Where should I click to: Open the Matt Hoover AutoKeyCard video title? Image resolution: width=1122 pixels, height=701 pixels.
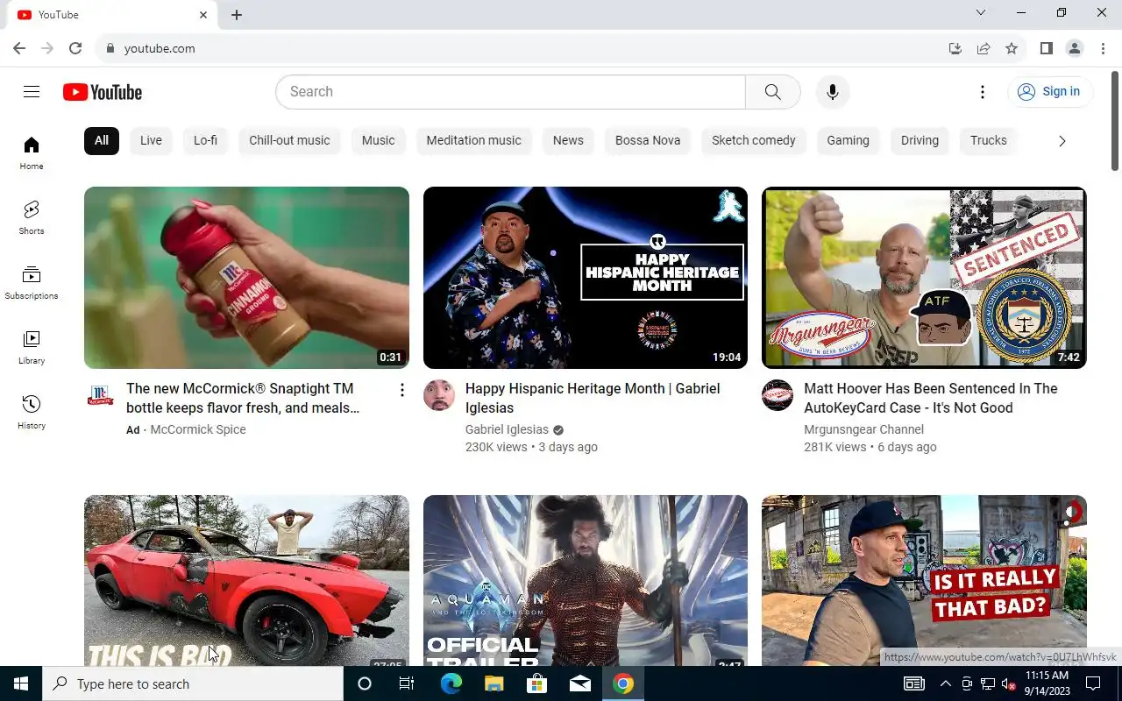931,398
